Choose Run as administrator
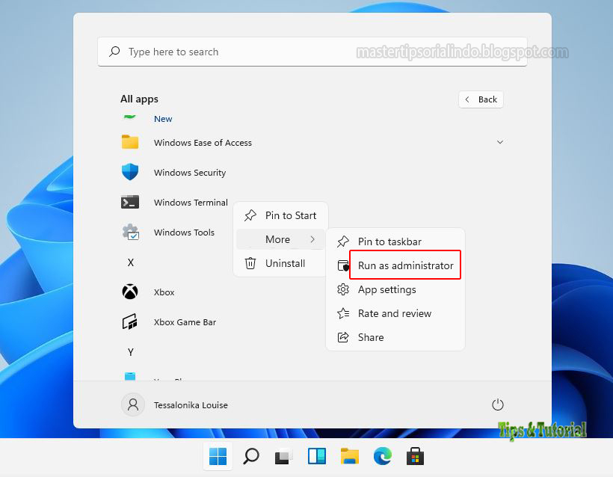The height and width of the screenshot is (477, 613). click(395, 265)
